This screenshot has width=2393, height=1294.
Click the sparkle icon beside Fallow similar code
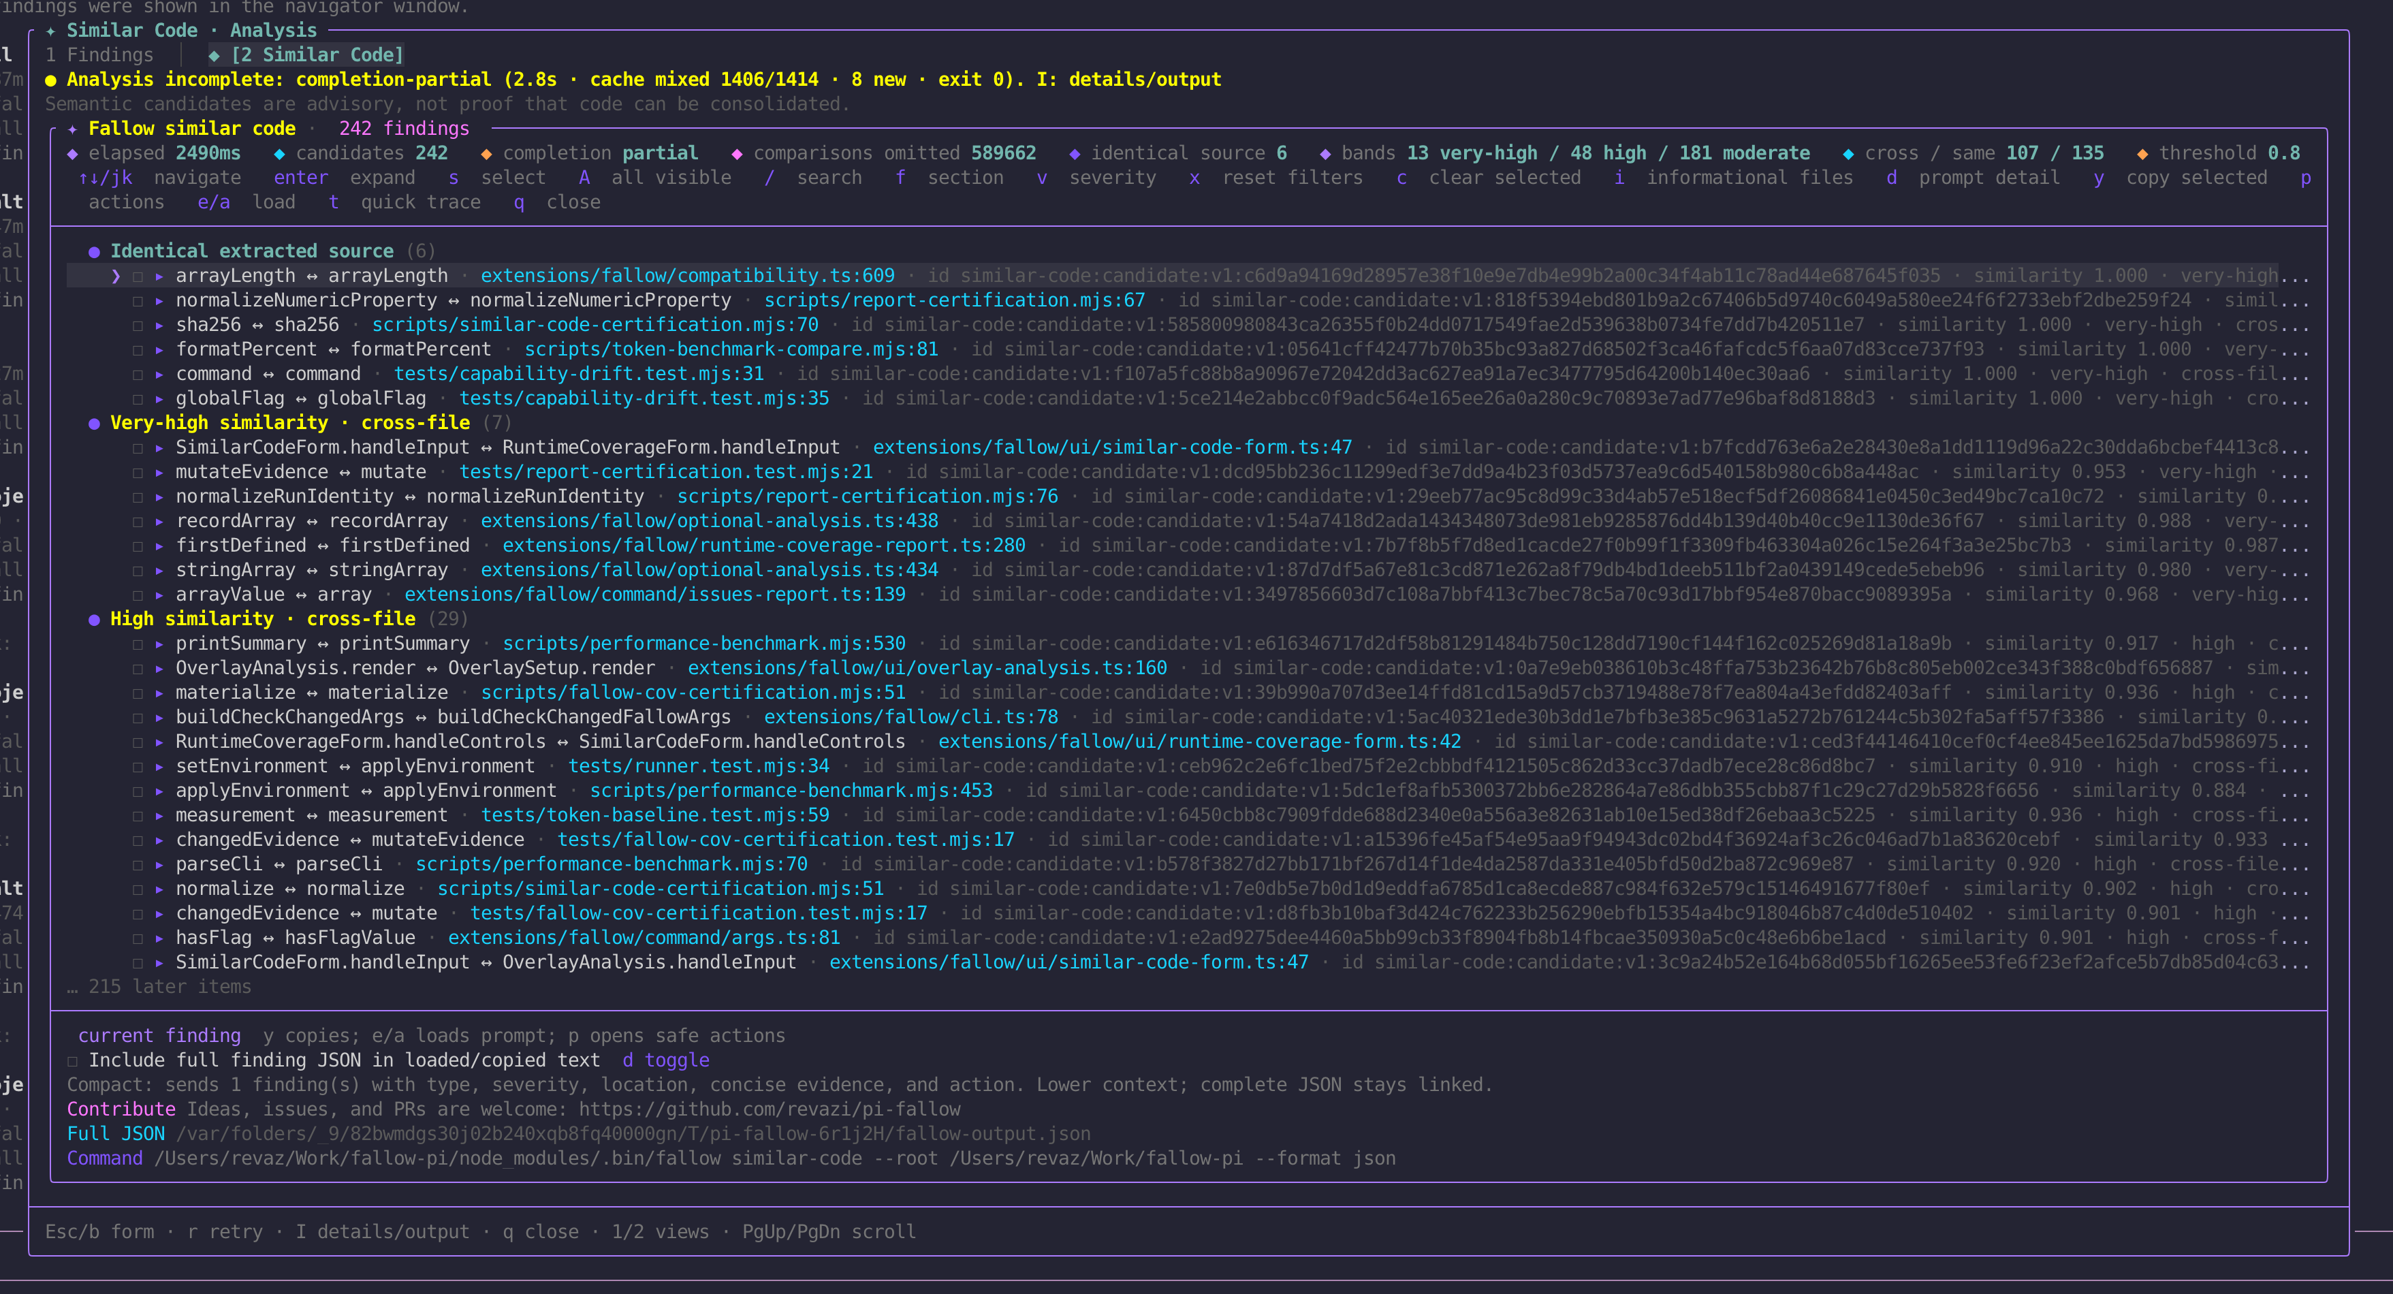[x=72, y=129]
